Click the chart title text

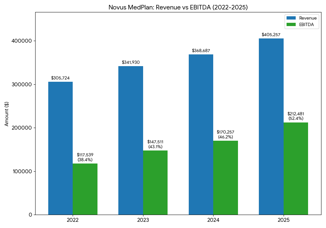tap(178, 7)
